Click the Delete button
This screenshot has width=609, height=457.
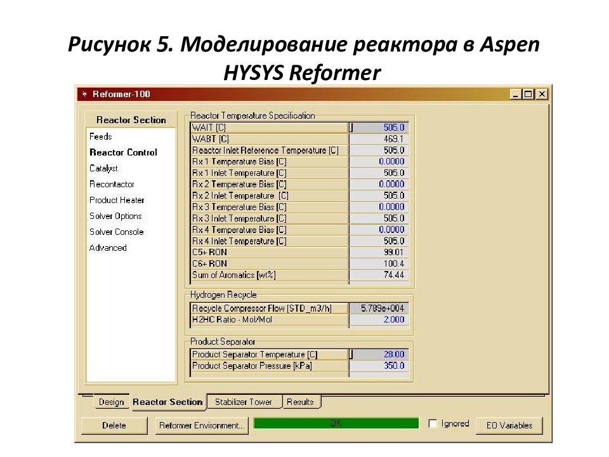pos(114,425)
